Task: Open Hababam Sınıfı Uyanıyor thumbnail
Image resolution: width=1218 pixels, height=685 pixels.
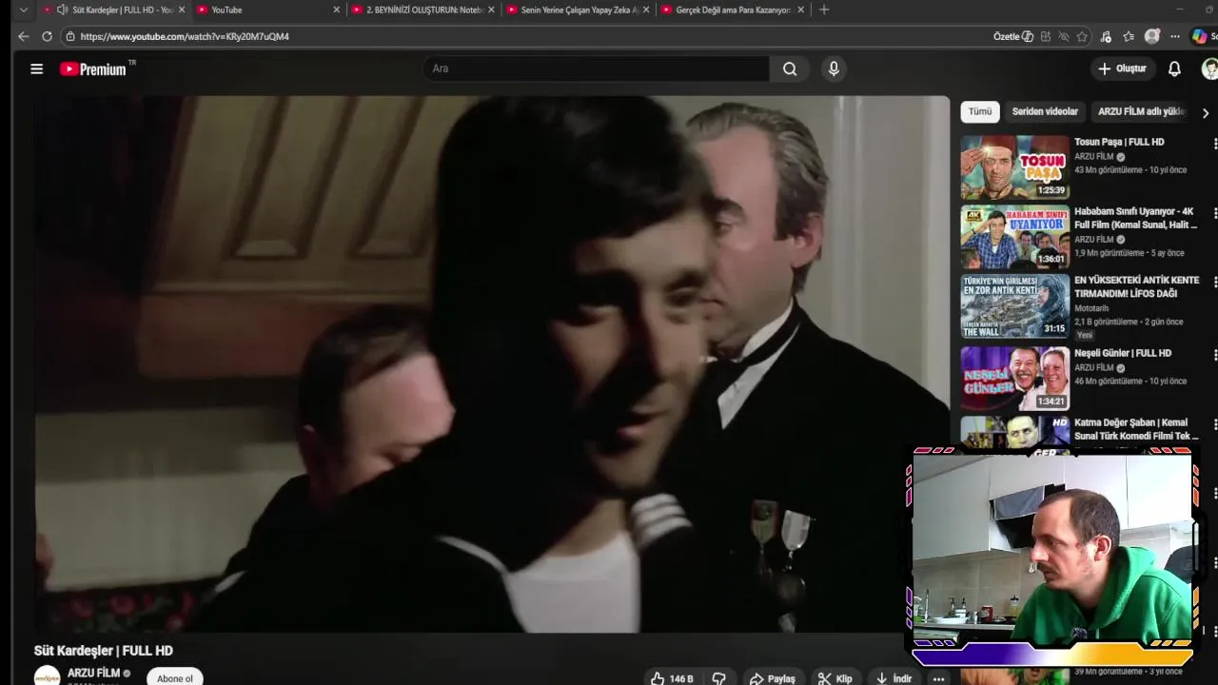Action: point(1014,237)
